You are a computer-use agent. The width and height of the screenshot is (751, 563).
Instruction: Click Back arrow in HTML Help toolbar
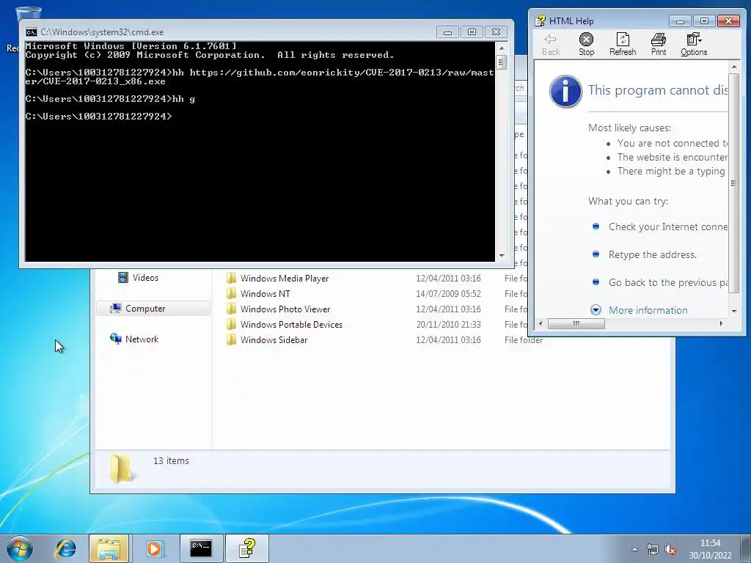point(551,44)
